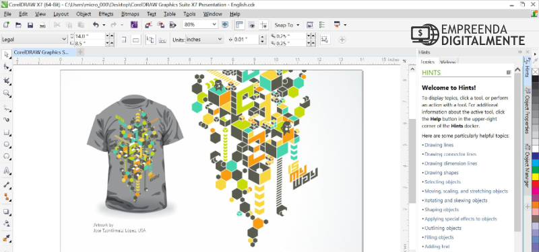Open the Options icon in toolbar

point(322,25)
